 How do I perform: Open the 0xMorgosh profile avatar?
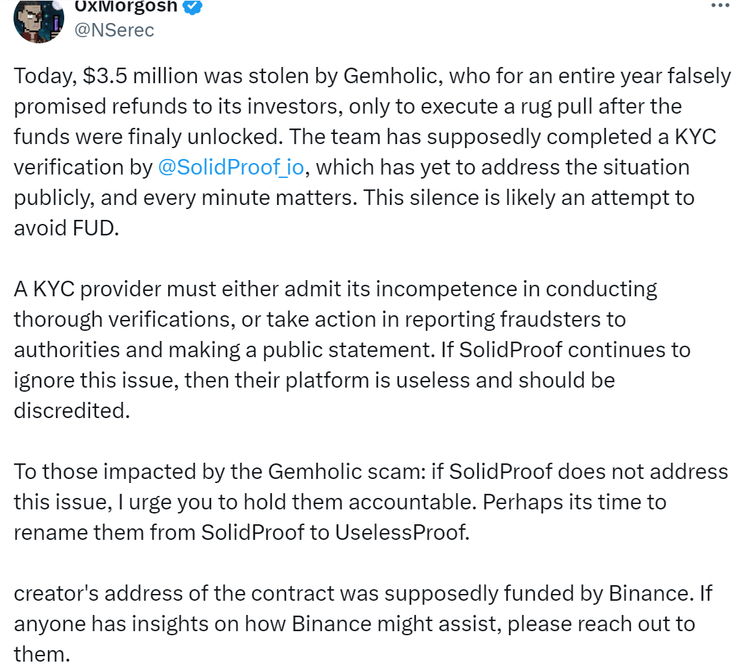(39, 21)
